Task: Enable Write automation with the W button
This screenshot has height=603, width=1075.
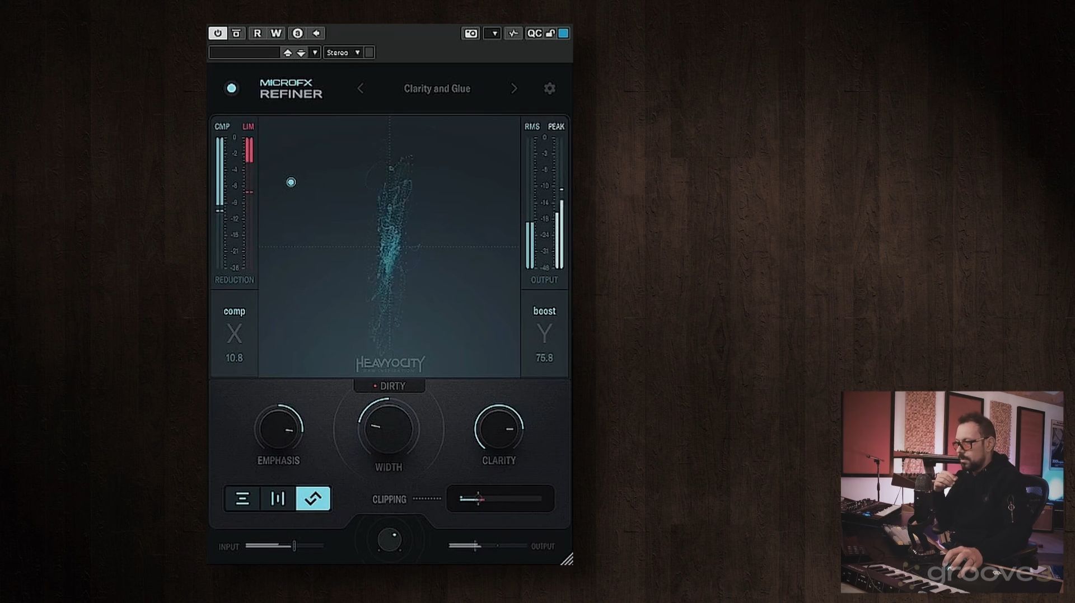Action: click(x=276, y=34)
